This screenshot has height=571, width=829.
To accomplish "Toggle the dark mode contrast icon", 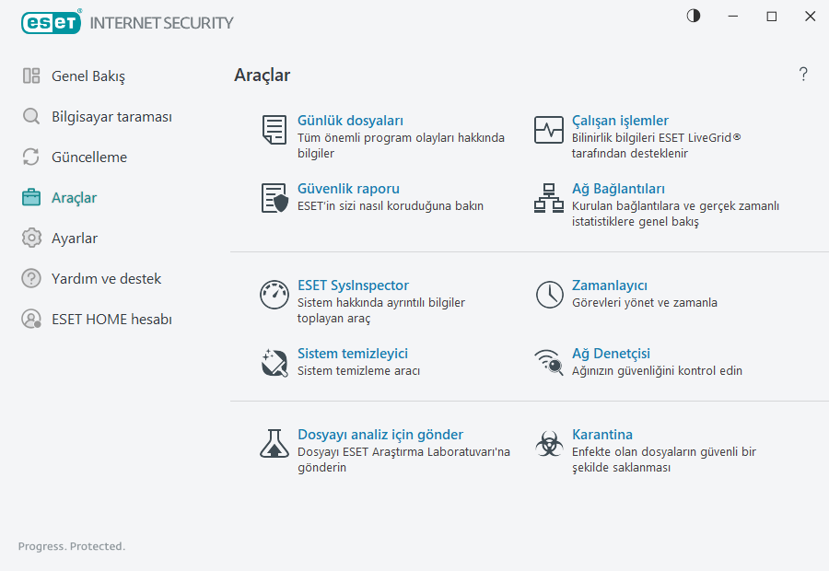I will 692,16.
